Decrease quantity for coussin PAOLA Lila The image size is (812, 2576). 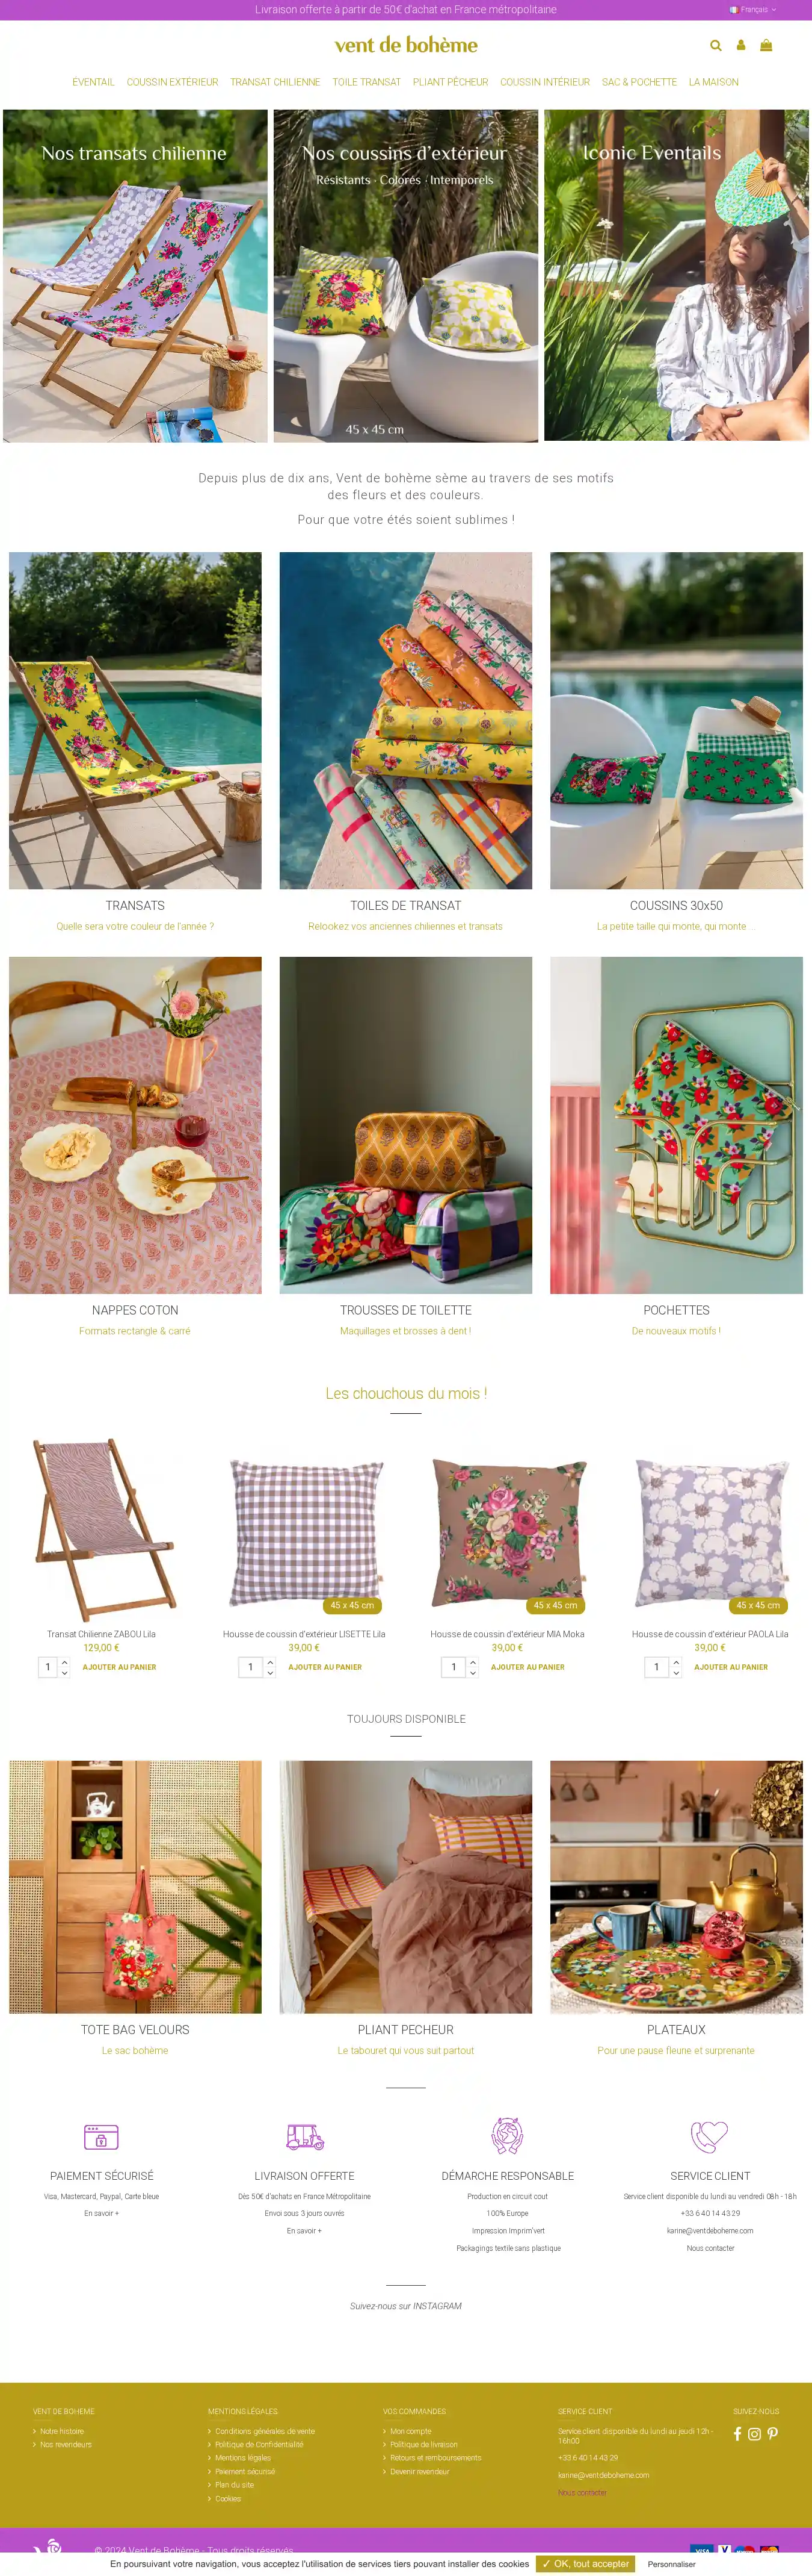point(676,1672)
